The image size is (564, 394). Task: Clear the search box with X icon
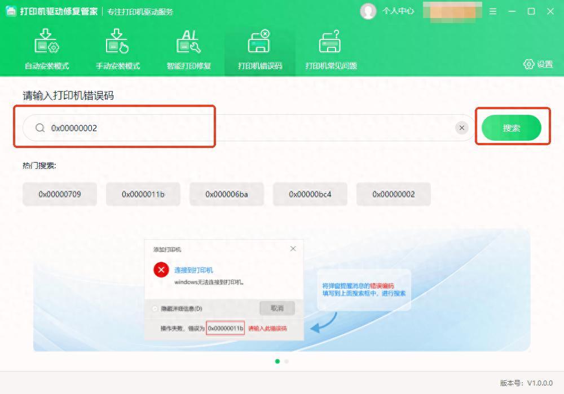point(462,128)
